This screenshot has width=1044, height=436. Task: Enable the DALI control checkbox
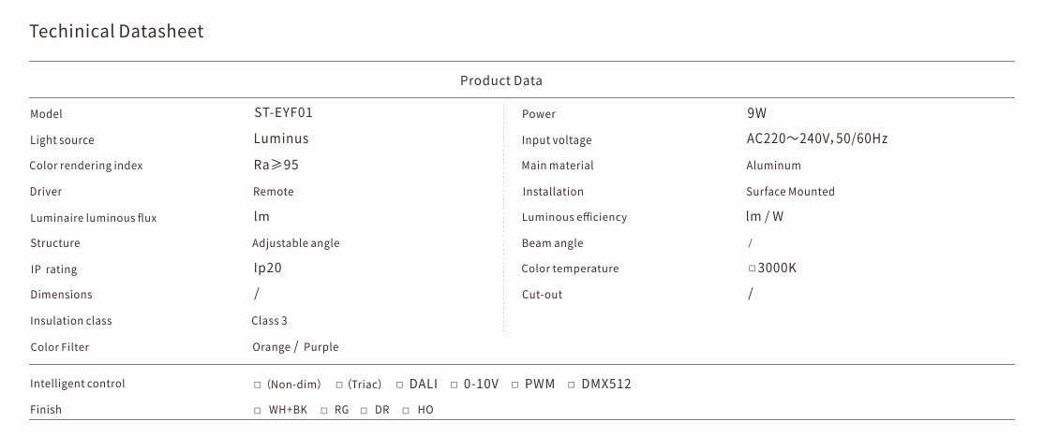(x=400, y=385)
